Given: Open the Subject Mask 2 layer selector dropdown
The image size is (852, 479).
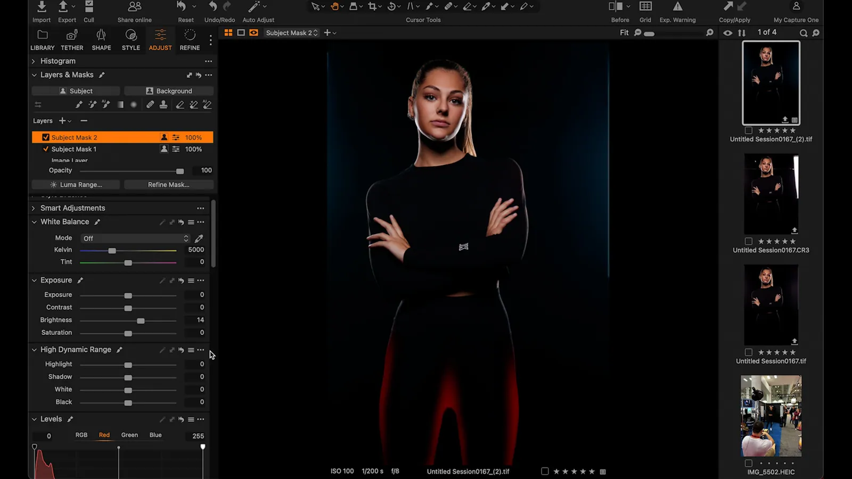Looking at the screenshot, I should [292, 32].
